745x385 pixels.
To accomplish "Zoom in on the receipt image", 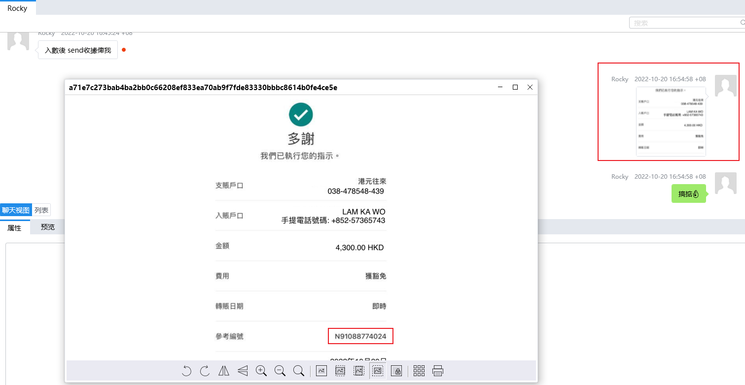I will (261, 371).
